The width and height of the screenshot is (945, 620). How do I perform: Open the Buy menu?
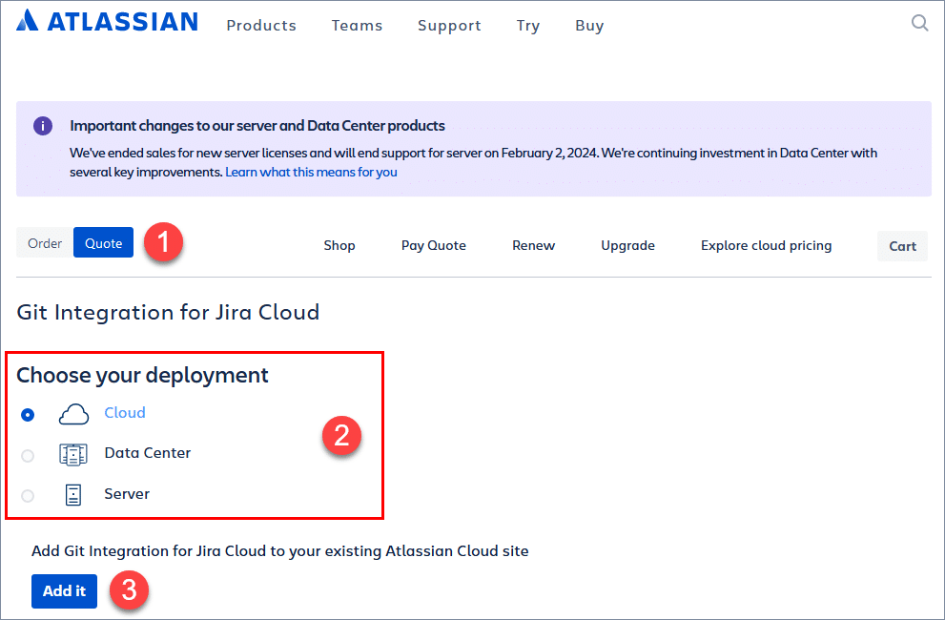589,26
